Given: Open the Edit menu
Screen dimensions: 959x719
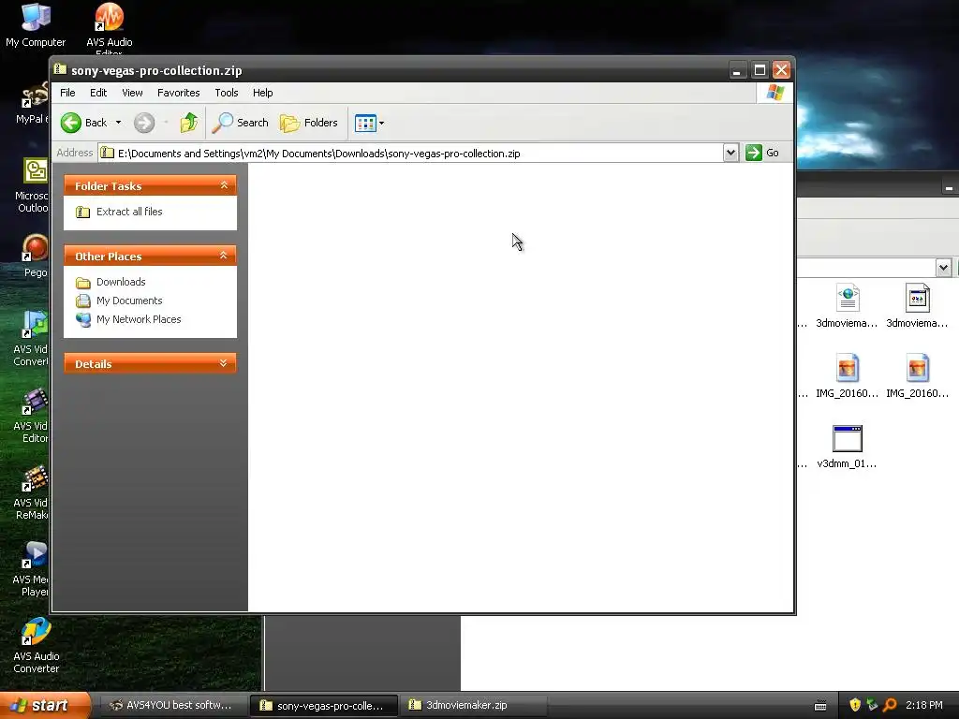Looking at the screenshot, I should click(x=98, y=93).
